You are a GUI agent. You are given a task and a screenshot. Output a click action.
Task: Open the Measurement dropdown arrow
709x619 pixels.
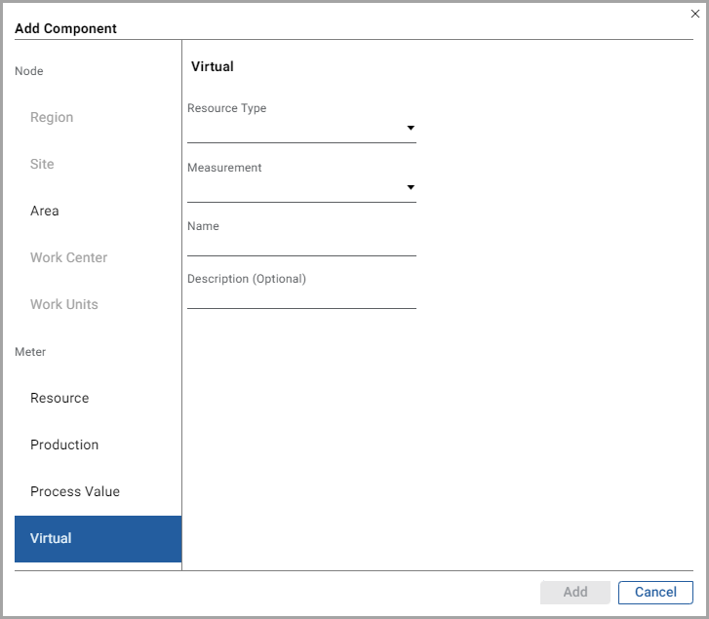[411, 187]
